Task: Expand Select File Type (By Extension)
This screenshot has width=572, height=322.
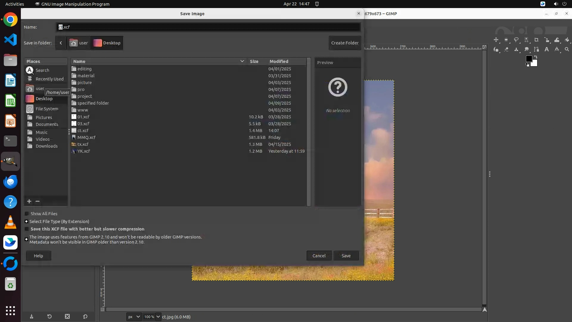Action: tap(26, 222)
